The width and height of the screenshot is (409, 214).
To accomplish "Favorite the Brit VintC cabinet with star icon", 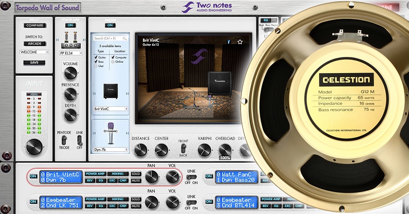I will 240,42.
